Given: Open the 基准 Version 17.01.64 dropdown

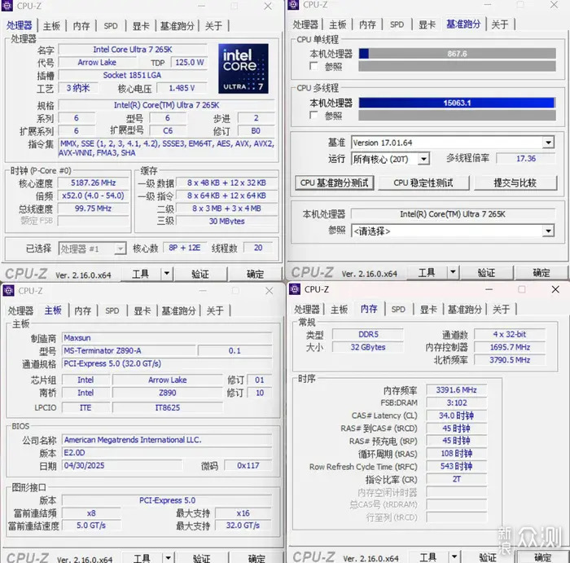Looking at the screenshot, I should click(x=548, y=143).
